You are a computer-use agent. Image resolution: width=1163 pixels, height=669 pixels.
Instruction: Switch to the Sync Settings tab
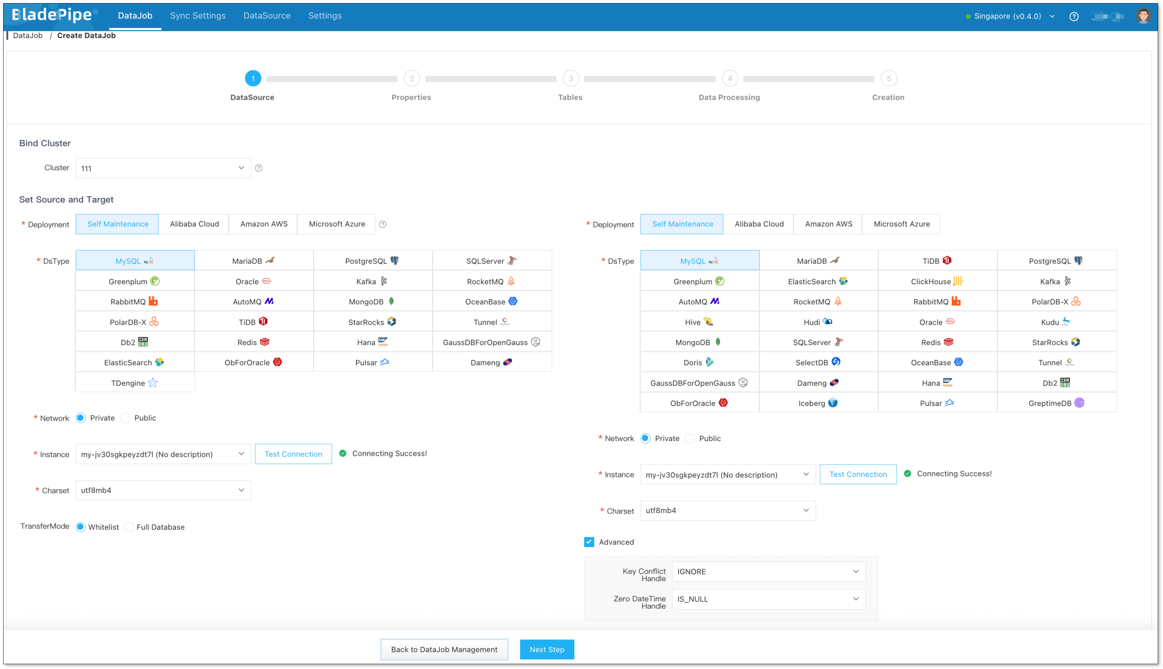click(x=198, y=16)
